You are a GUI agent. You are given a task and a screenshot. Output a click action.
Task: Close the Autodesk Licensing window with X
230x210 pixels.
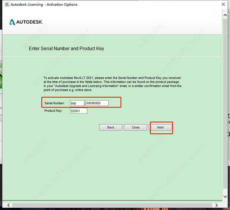223,4
